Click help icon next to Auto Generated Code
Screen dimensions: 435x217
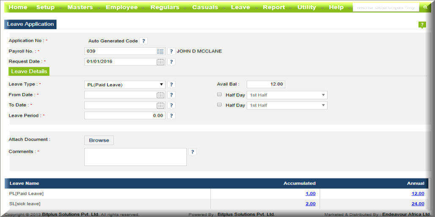(x=143, y=41)
